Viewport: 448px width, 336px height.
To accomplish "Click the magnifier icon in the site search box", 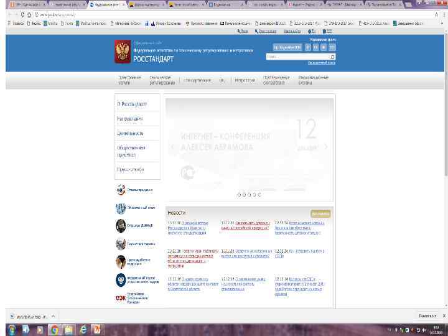I will coord(332,57).
